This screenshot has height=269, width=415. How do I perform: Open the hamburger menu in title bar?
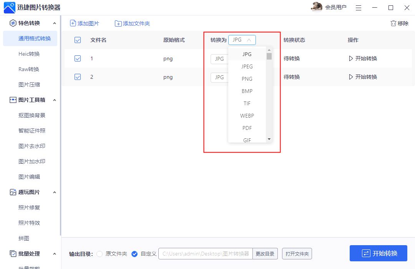[358, 8]
